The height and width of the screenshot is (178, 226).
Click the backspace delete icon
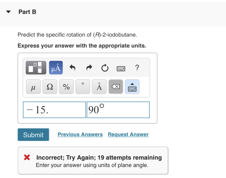pyautogui.click(x=115, y=87)
